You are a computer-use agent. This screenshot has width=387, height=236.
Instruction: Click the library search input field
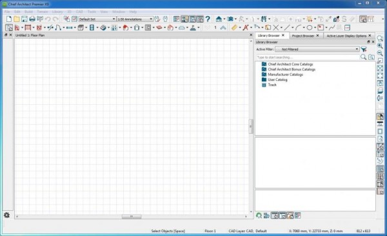click(x=307, y=57)
